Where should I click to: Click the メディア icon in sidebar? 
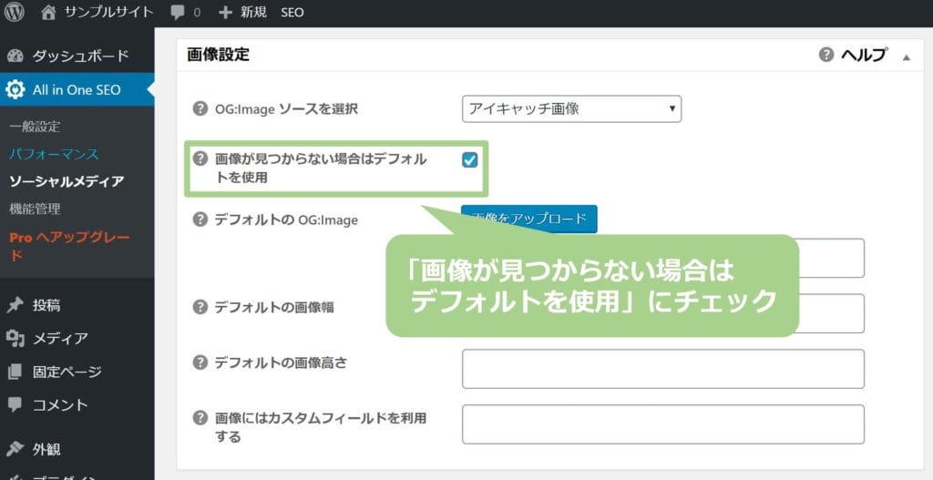click(15, 339)
